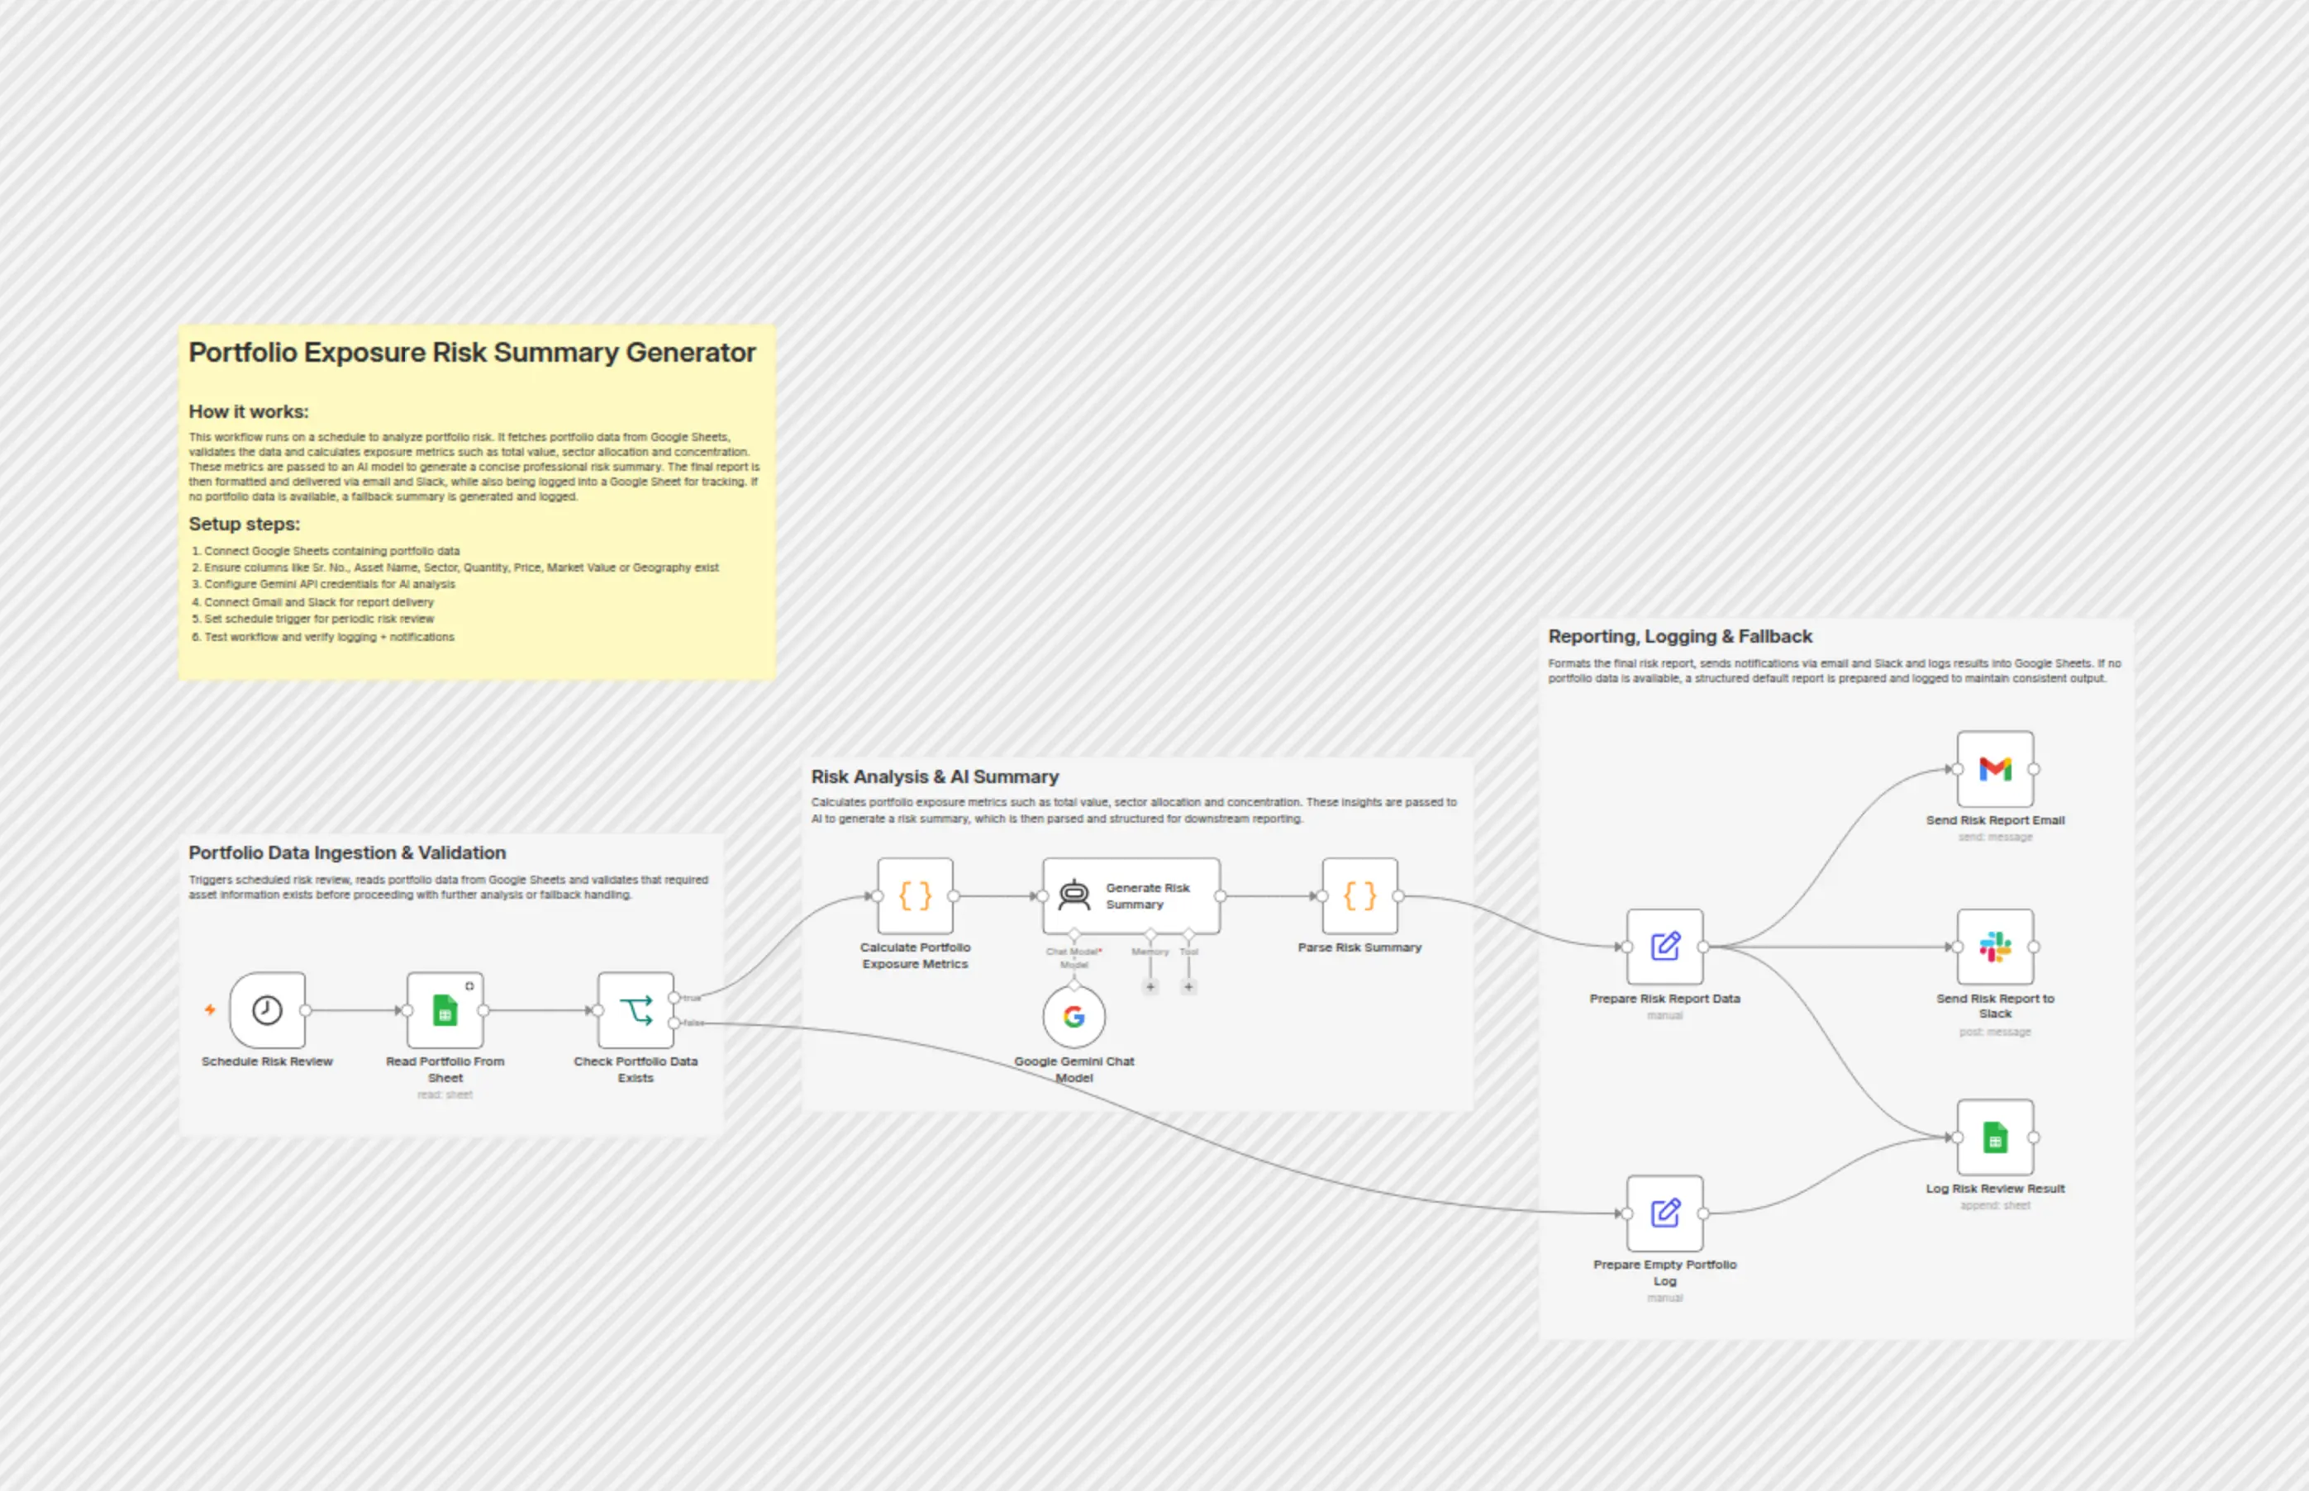Open the Send Risk Report to Slack node

(x=1995, y=947)
